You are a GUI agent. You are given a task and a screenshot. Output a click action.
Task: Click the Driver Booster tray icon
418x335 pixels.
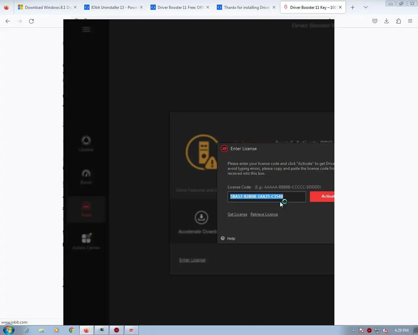point(369,330)
